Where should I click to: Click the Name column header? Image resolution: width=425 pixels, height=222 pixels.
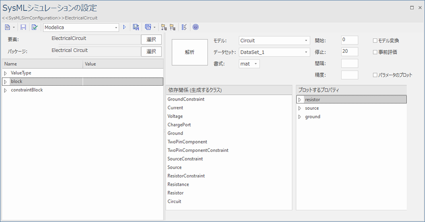42,64
